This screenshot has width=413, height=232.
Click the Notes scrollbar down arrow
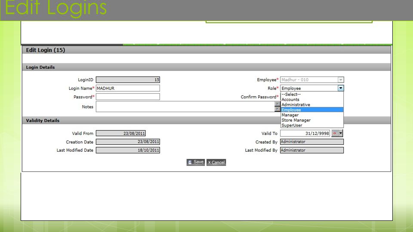click(x=277, y=109)
